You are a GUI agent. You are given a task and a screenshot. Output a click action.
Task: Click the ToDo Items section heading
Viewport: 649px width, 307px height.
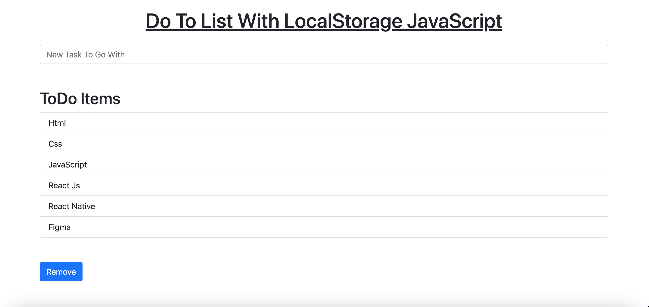pyautogui.click(x=80, y=99)
